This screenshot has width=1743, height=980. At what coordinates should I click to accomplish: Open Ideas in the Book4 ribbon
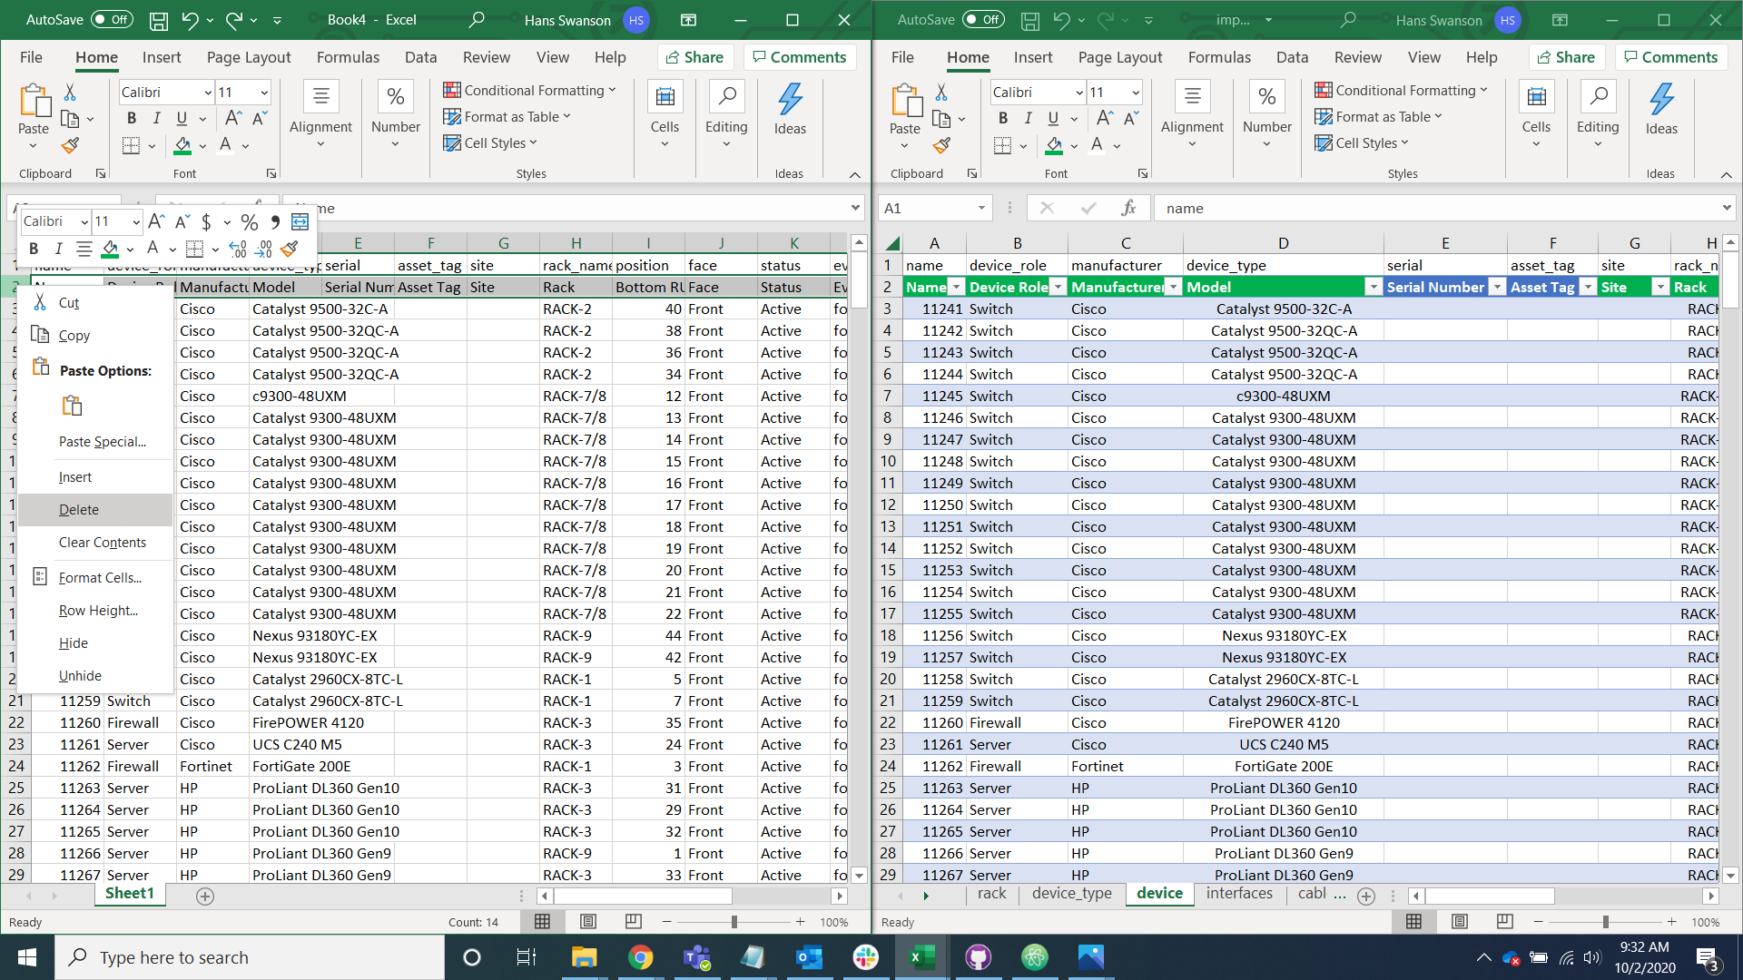[x=790, y=109]
